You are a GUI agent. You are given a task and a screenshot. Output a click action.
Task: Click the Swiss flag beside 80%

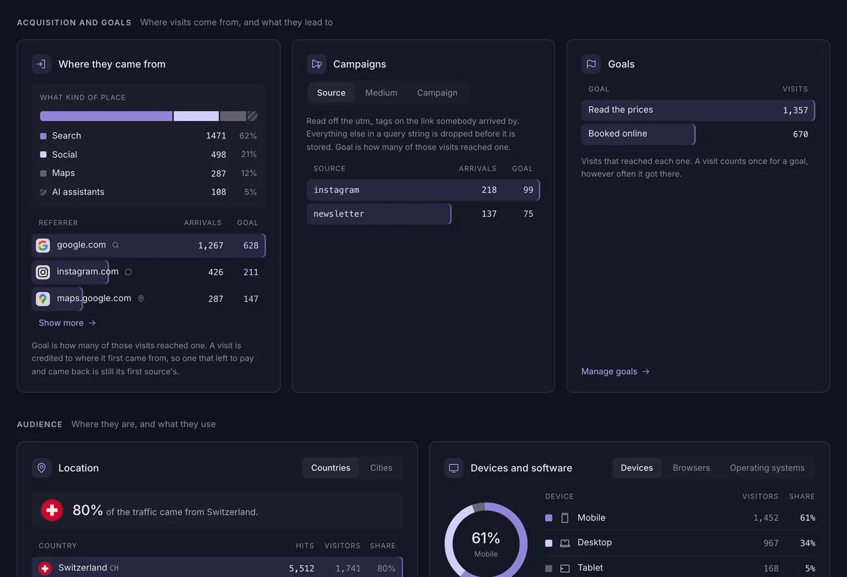pyautogui.click(x=52, y=510)
